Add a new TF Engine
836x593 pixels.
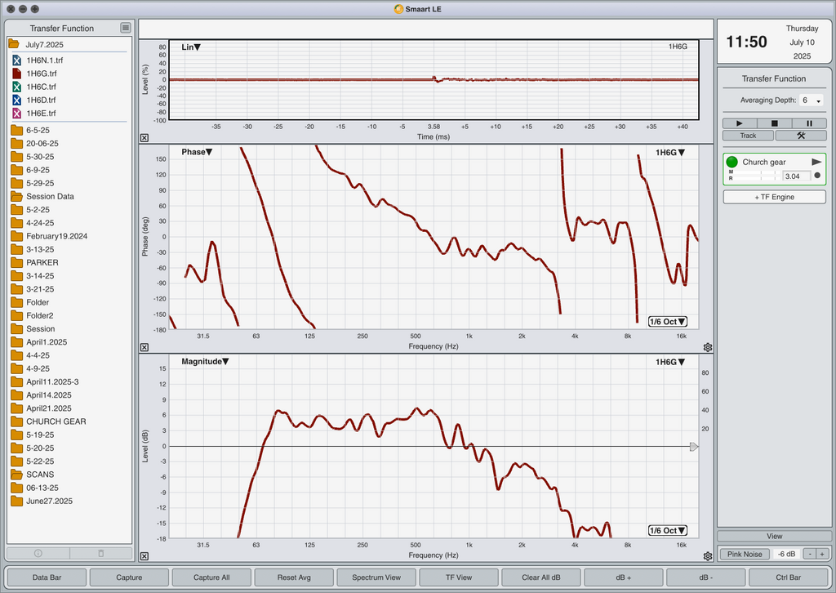774,197
